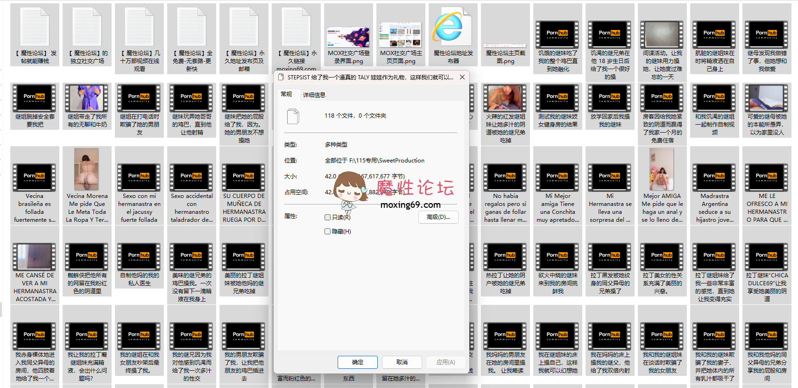
Task: Click the 【魔性论坛】永久地址发布页及邮箱 file icon
Action: (x=244, y=28)
